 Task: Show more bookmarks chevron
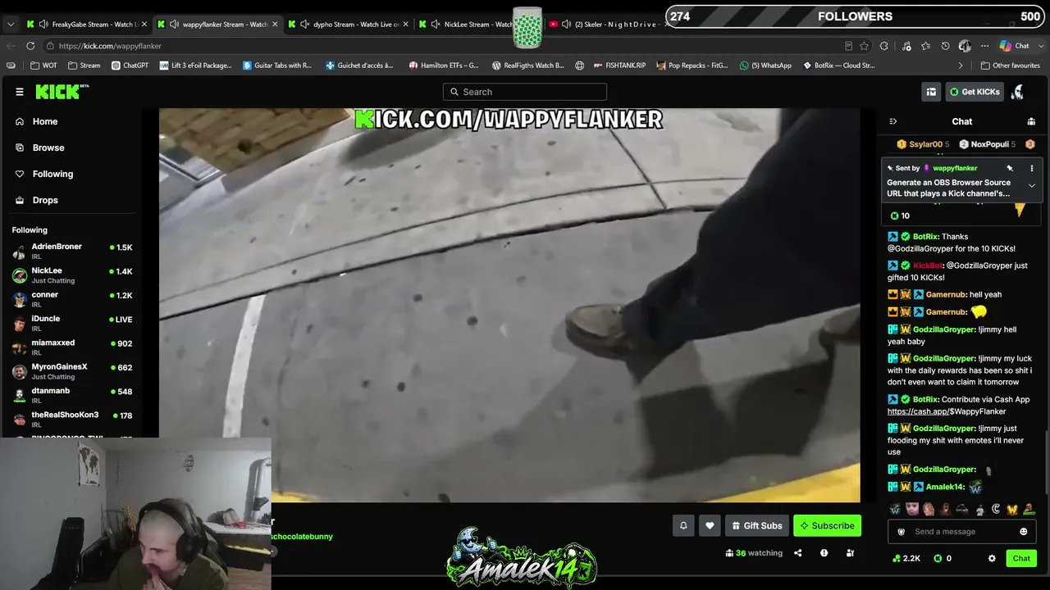tap(961, 66)
